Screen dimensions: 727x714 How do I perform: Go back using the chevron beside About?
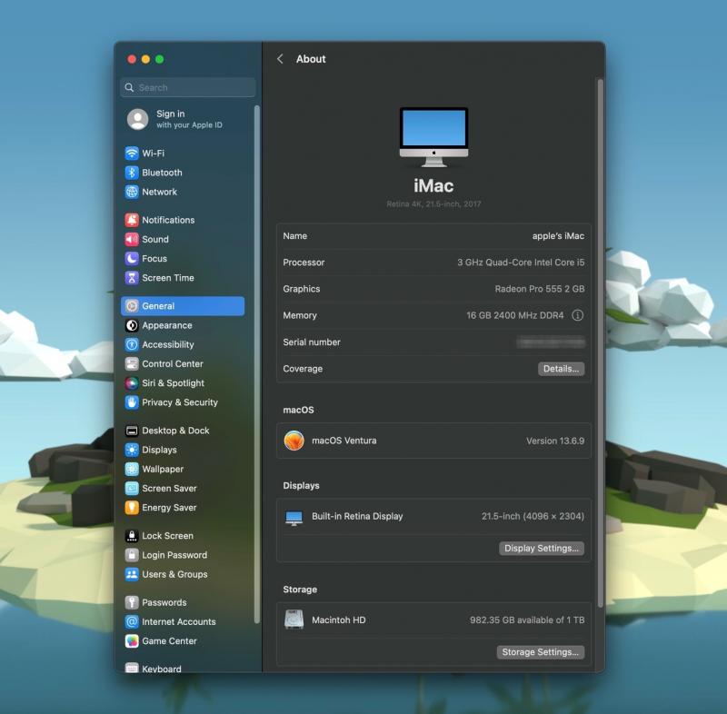pos(280,59)
